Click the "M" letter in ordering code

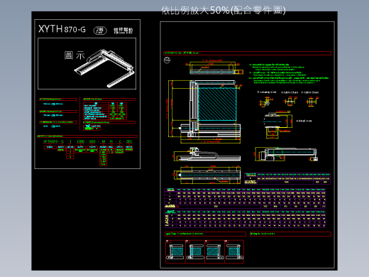pyautogui.click(x=104, y=141)
